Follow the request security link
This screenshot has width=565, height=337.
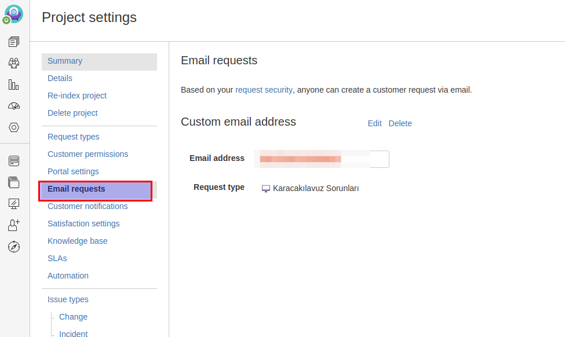tap(264, 90)
